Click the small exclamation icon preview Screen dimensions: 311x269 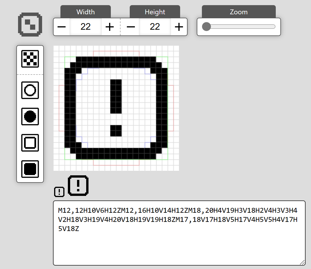(59, 191)
